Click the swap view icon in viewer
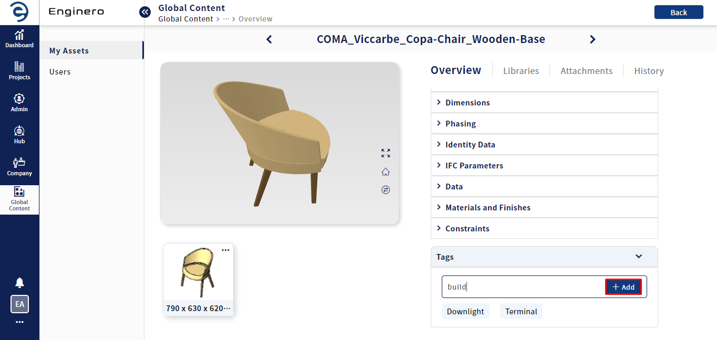This screenshot has height=340, width=717. [386, 190]
